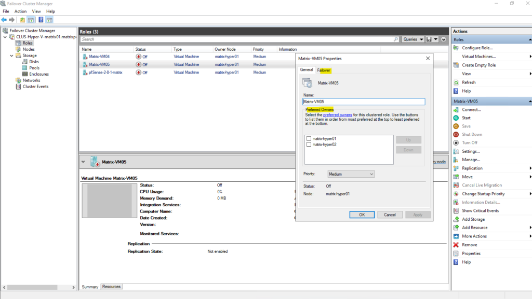
Task: Open the Action menu
Action: click(x=20, y=11)
